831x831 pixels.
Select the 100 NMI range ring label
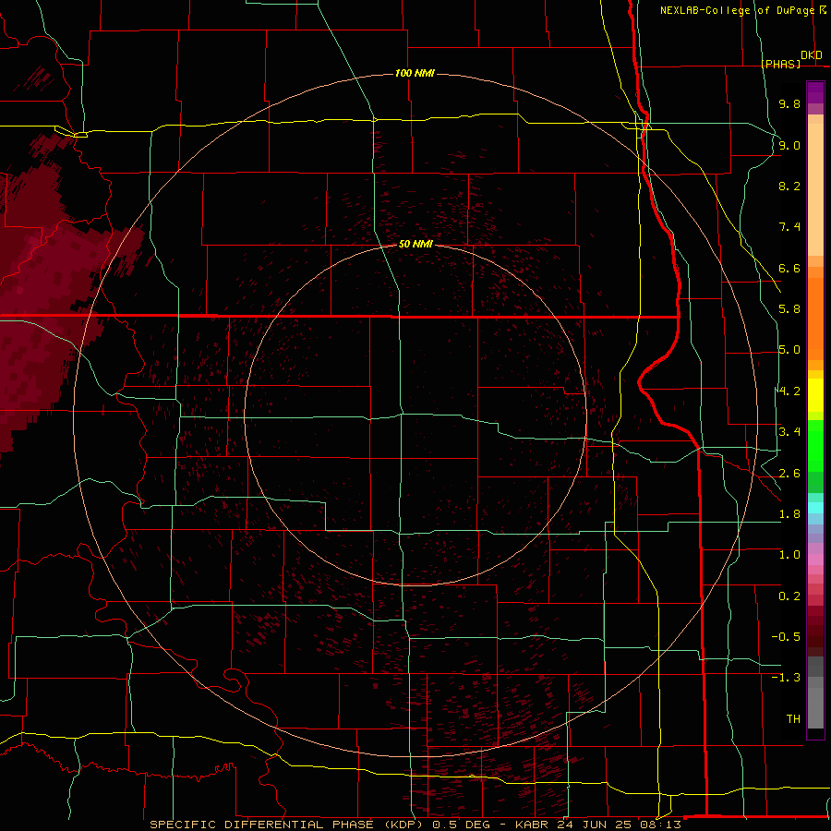[415, 73]
